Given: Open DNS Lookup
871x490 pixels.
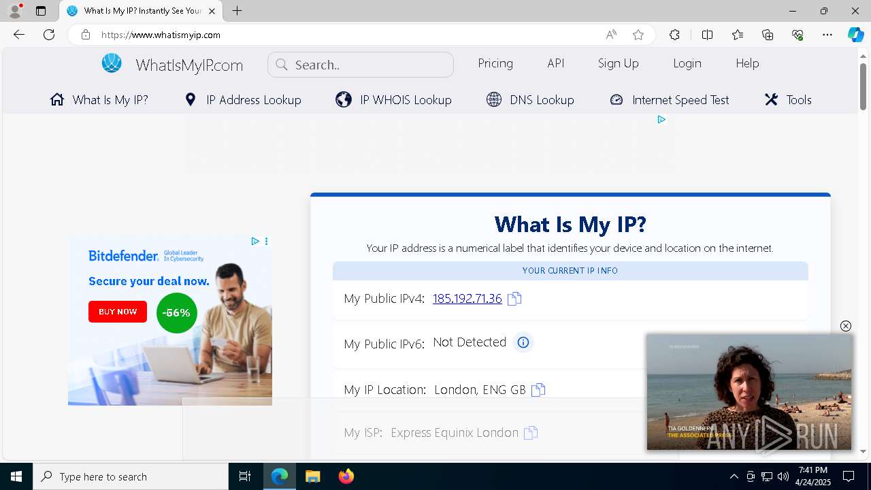Looking at the screenshot, I should 531,100.
